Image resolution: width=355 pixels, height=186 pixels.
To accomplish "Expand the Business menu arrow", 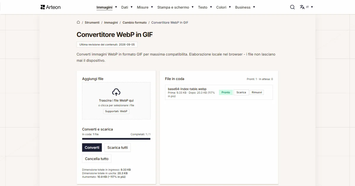I will pos(254,7).
